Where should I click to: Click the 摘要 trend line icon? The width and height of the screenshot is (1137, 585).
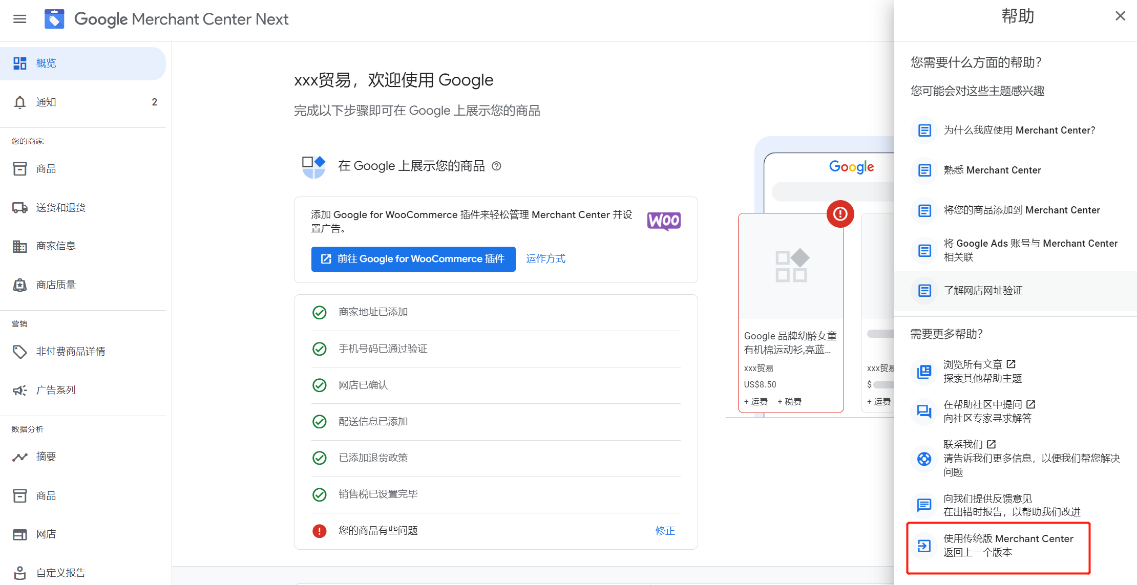(20, 457)
